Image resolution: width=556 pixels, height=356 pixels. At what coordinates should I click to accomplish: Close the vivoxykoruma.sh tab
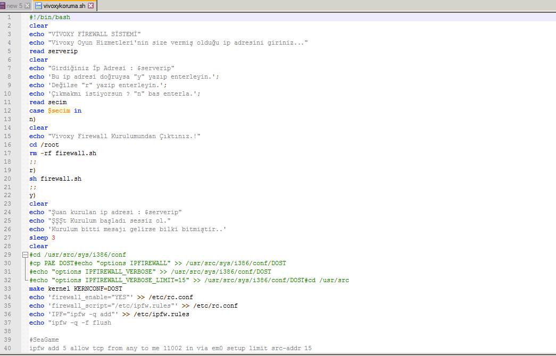(x=91, y=6)
